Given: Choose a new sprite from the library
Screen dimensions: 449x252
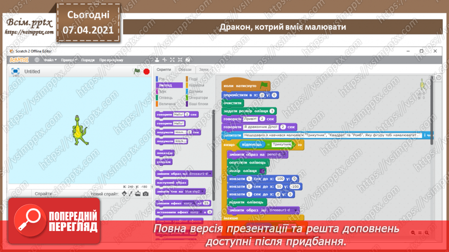Looking at the screenshot, I should 124,194.
